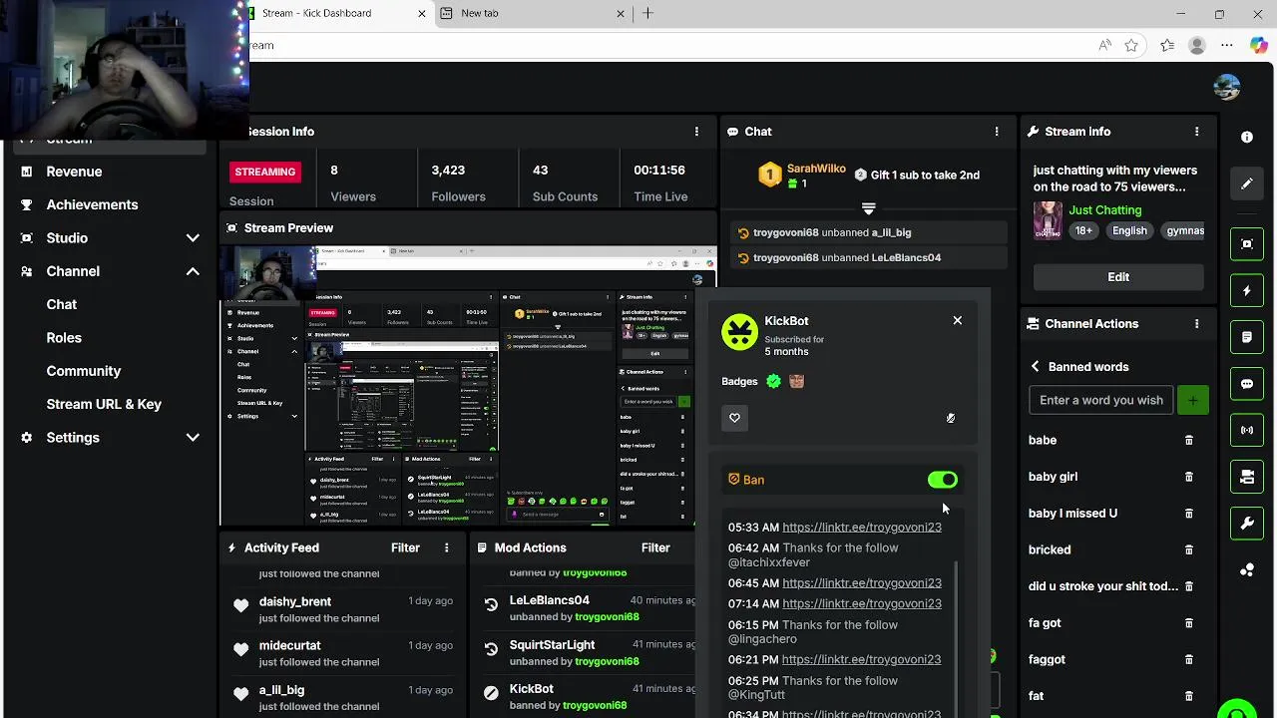Open Chat panel three-dot menu

pos(996,132)
